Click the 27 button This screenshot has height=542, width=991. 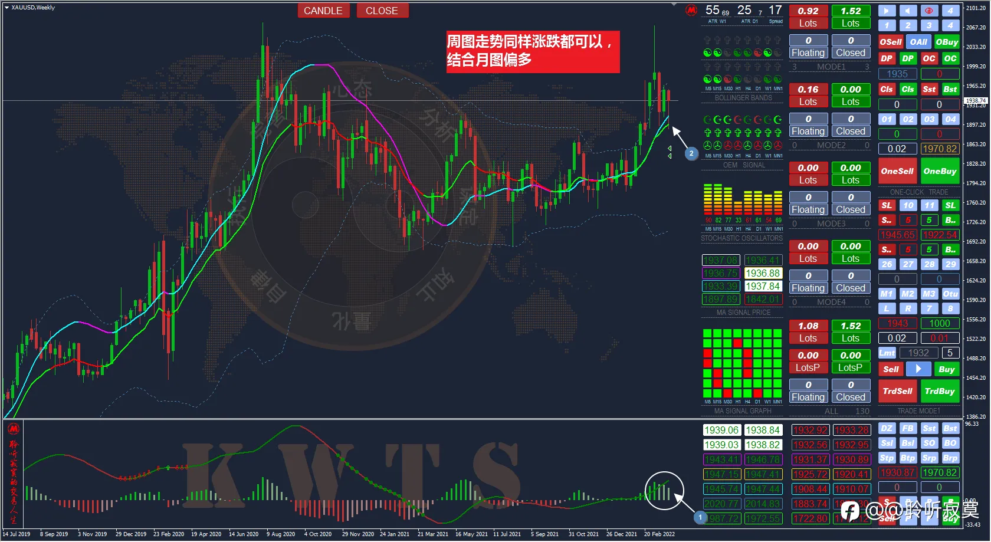[908, 264]
